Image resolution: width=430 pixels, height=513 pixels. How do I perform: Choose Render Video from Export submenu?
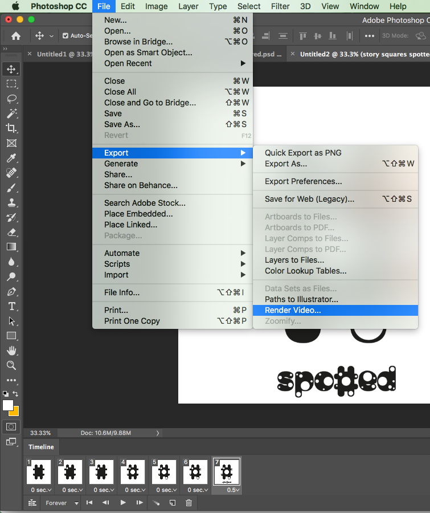[335, 310]
